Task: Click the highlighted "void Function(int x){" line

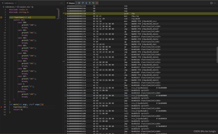Action: (x=32, y=17)
